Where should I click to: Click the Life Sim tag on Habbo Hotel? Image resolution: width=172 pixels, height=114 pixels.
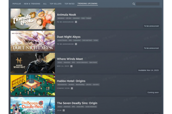[x=89, y=85]
